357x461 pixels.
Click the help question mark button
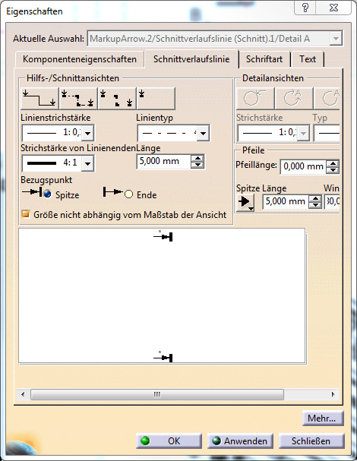tap(305, 8)
